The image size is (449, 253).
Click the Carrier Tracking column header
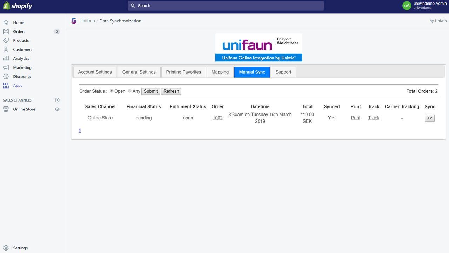[402, 106]
